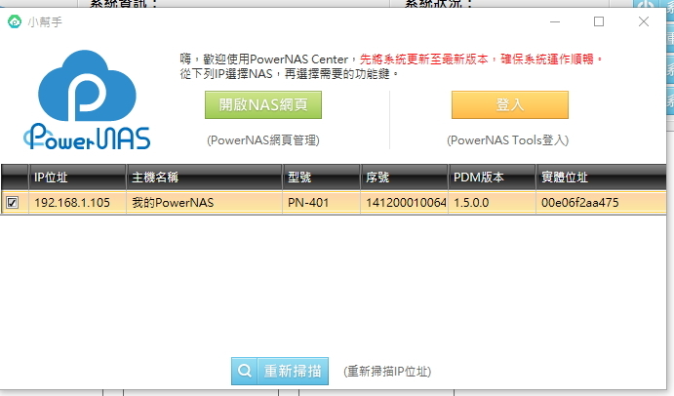
Task: Toggle checkbox for 192.168.1.105 row
Action: pyautogui.click(x=13, y=202)
